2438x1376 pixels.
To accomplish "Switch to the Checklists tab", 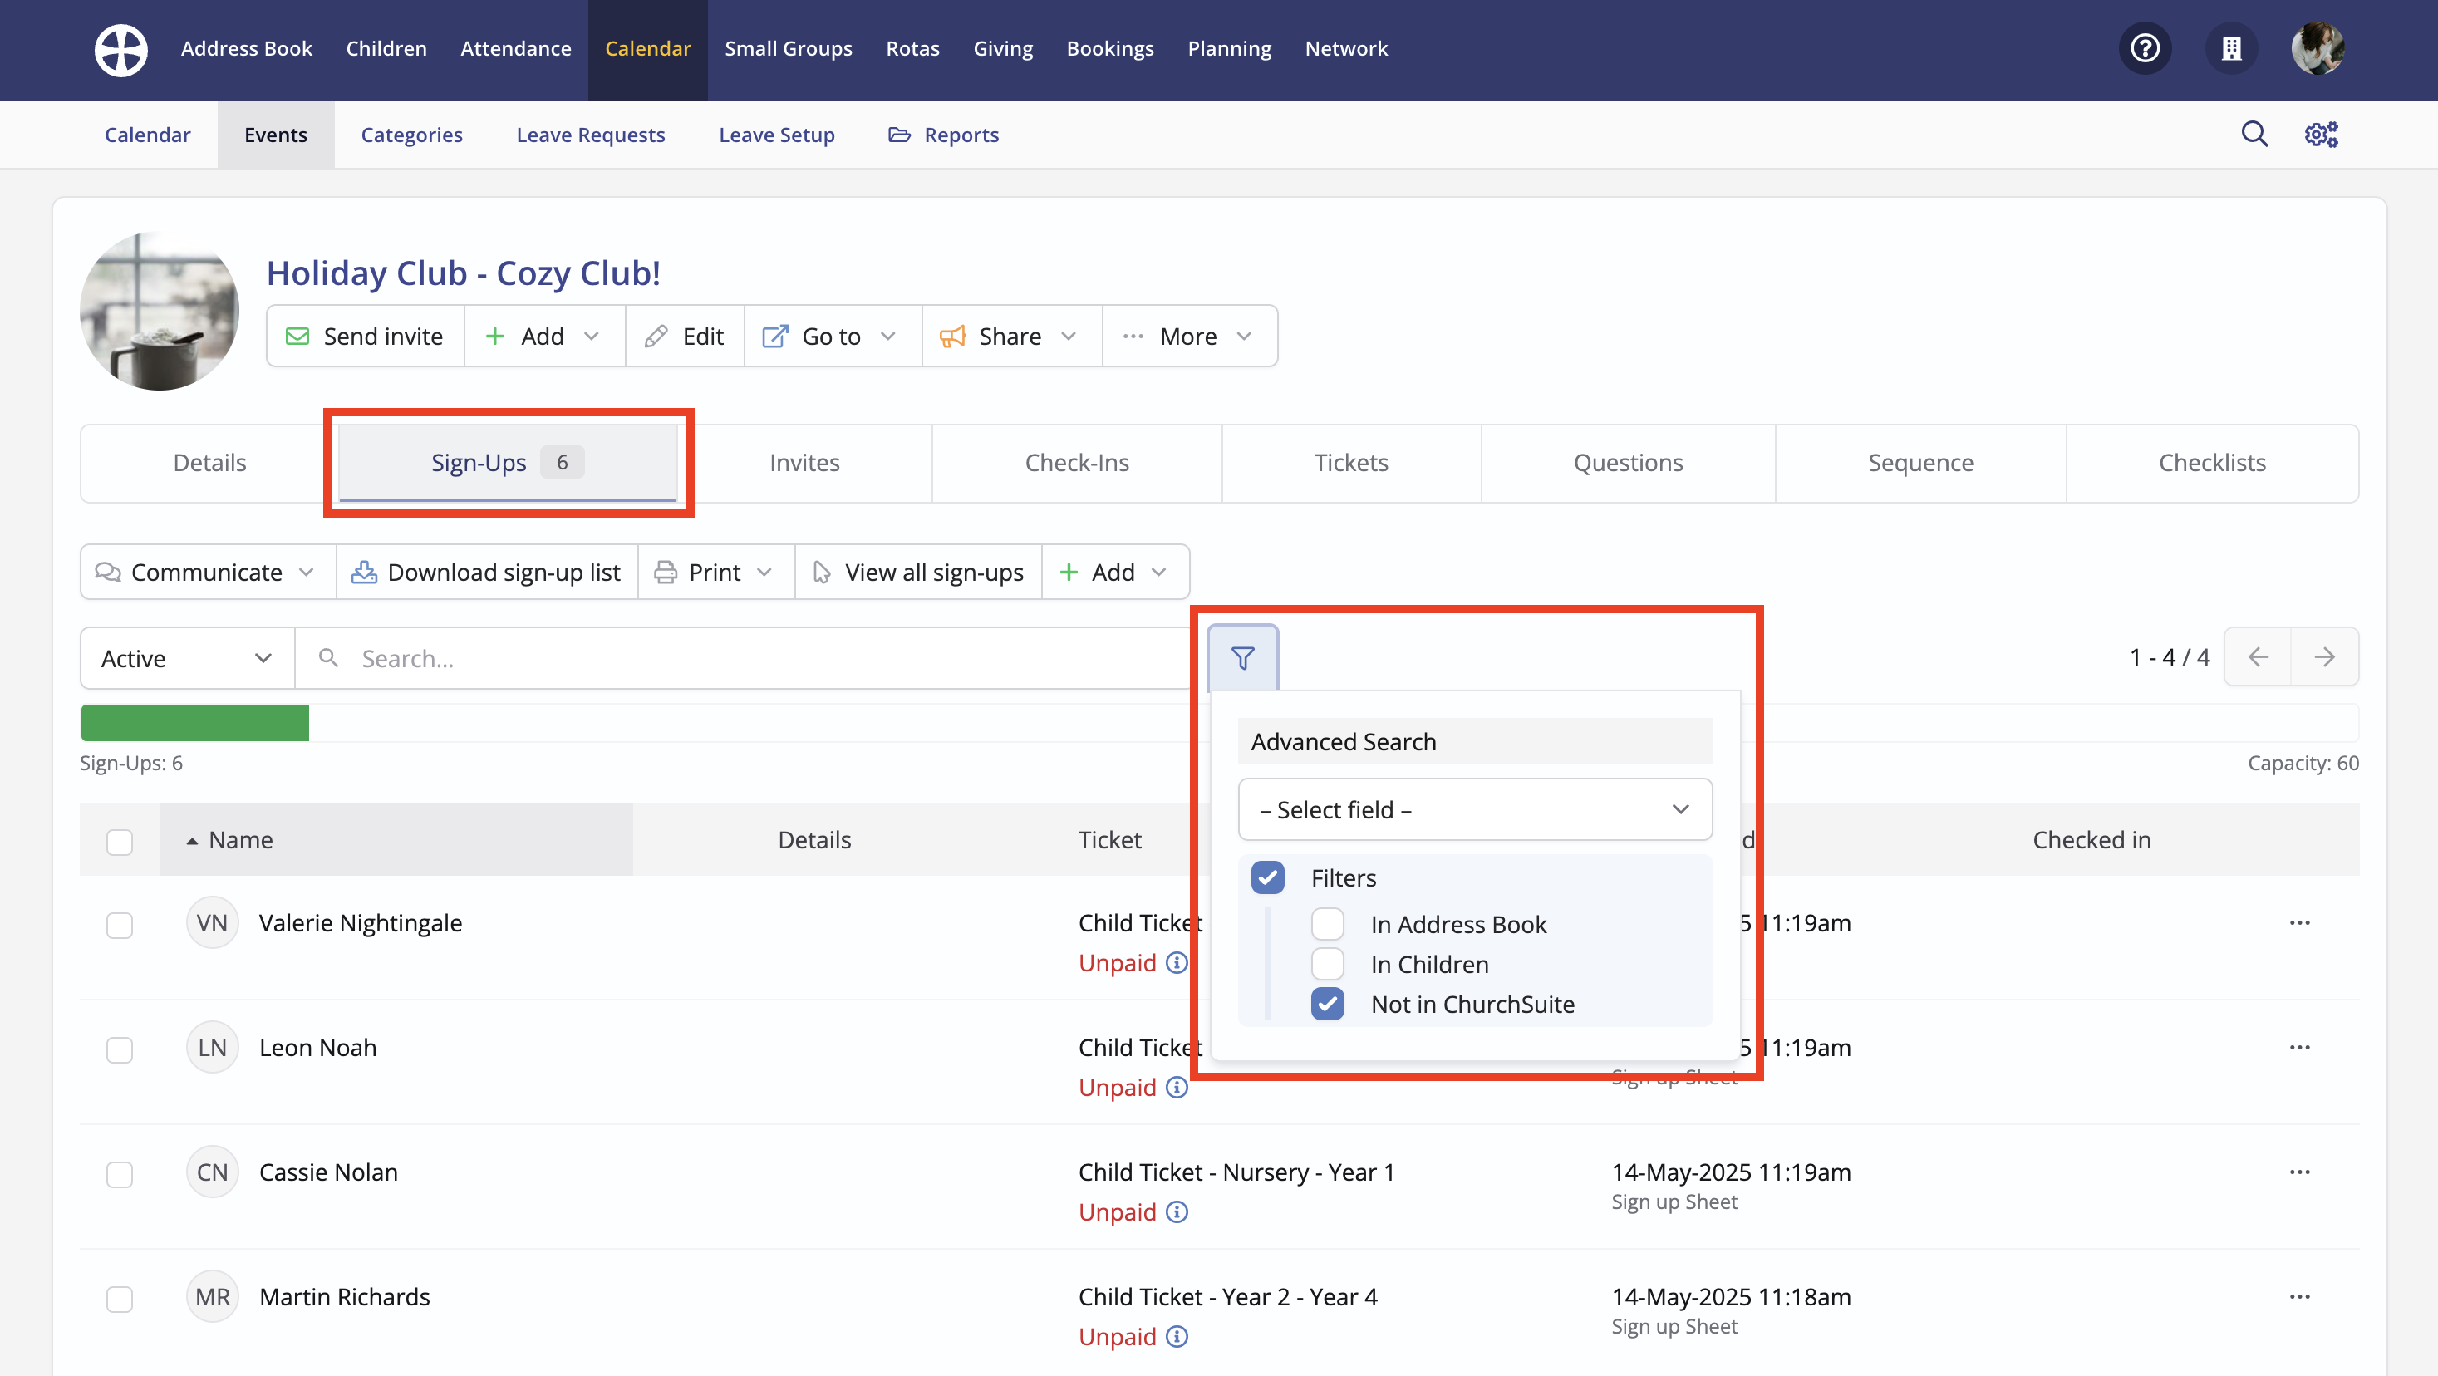I will coord(2212,463).
